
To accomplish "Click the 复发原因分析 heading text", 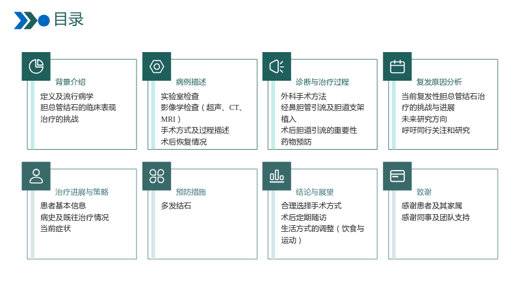I will click(439, 82).
